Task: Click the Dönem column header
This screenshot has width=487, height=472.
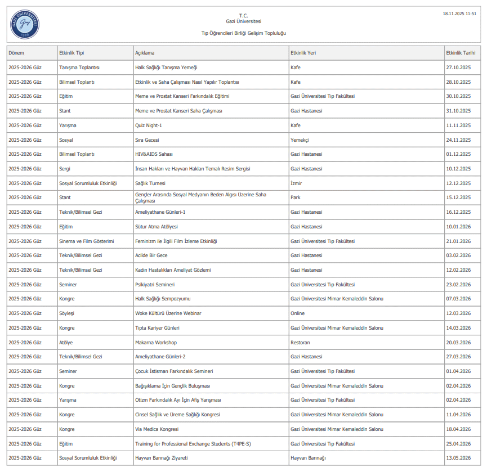Action: [16, 53]
